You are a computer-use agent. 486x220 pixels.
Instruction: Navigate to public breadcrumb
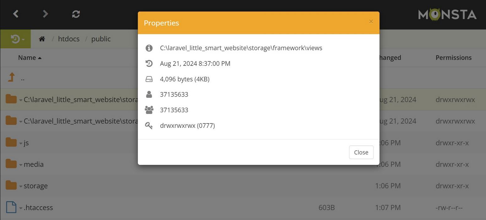coord(101,39)
